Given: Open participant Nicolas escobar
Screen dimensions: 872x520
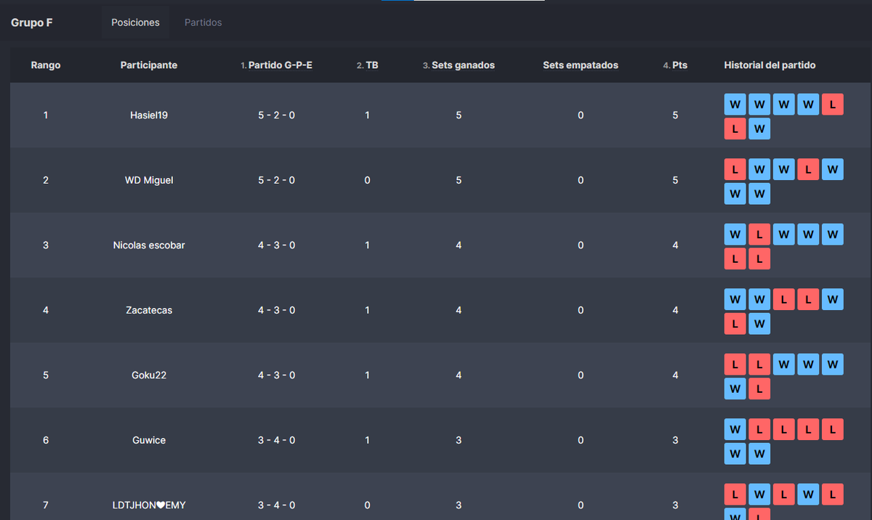Looking at the screenshot, I should (149, 245).
